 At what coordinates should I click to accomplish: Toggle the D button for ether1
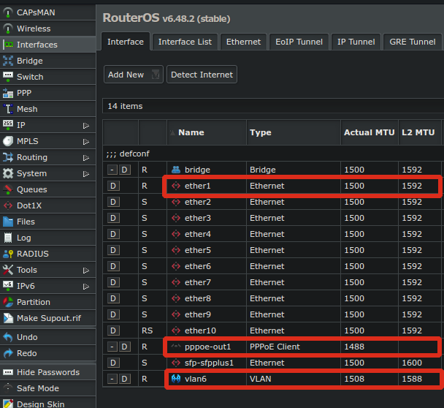tap(113, 186)
